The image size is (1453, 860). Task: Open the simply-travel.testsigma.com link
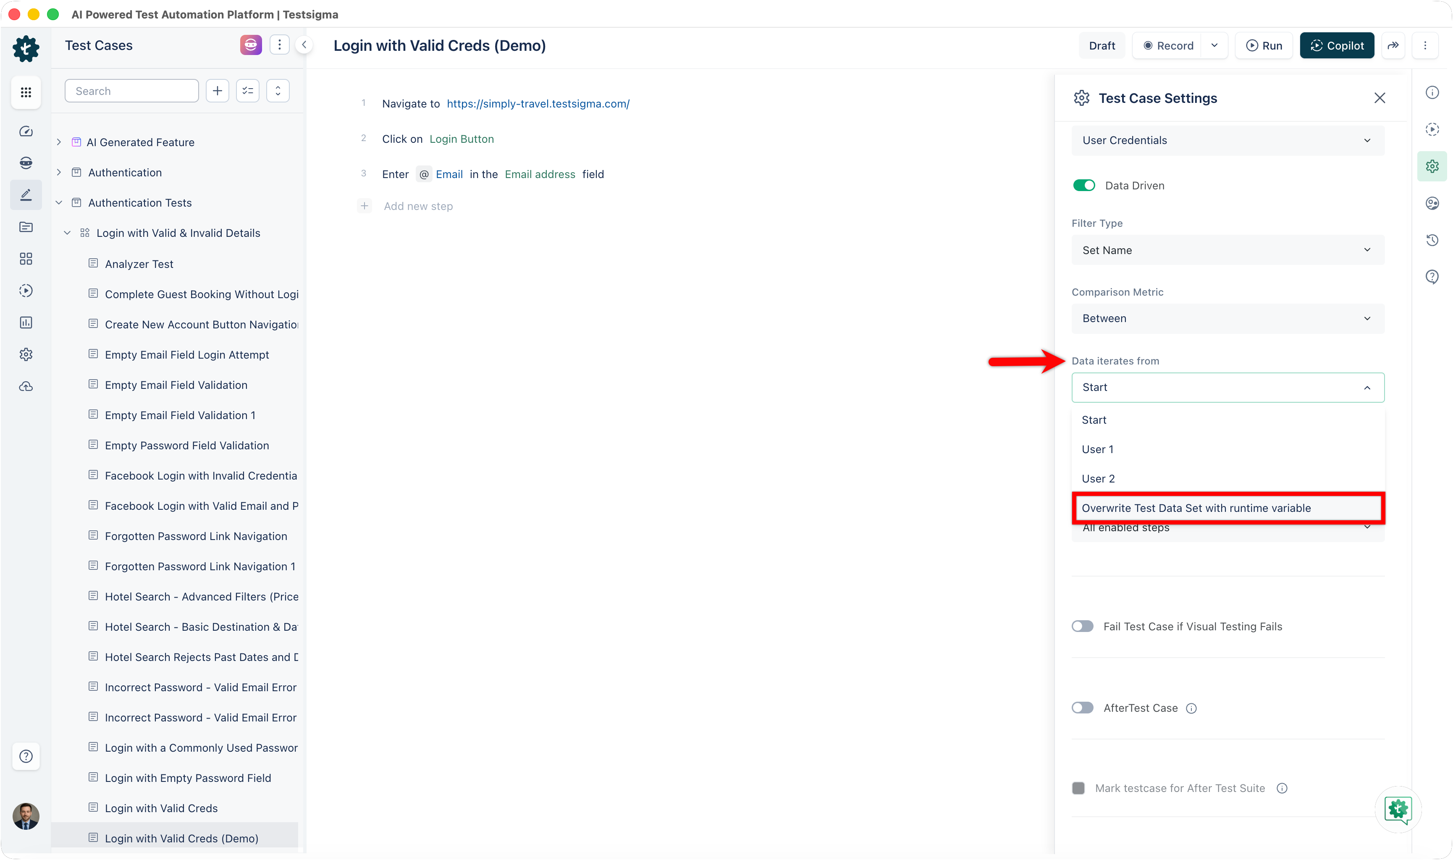click(x=538, y=104)
